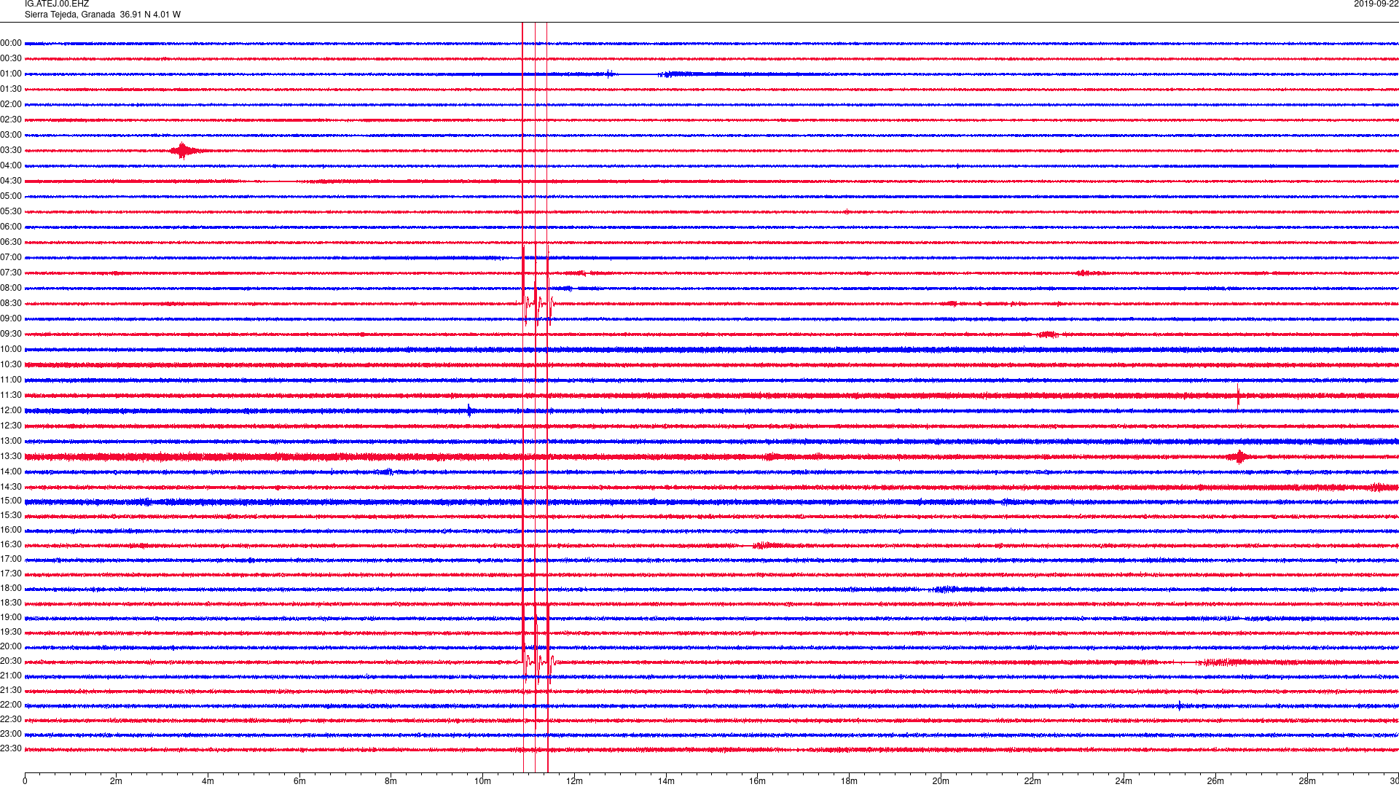Select the 18:00 trace time label
Viewport: 1399px width, 787px height.
(x=11, y=588)
